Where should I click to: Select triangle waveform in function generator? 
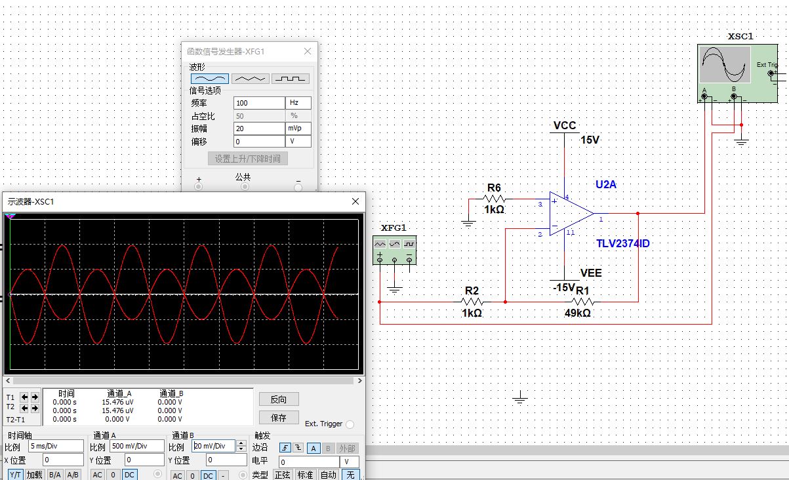tap(251, 78)
